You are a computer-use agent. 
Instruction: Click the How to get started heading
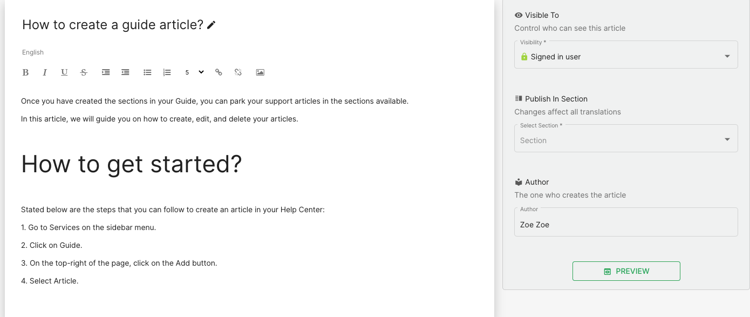click(132, 164)
